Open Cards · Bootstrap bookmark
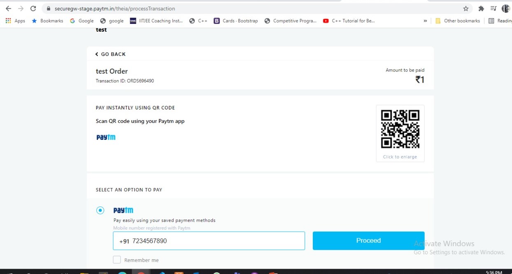Viewport: 512px width, 274px height. coord(236,21)
